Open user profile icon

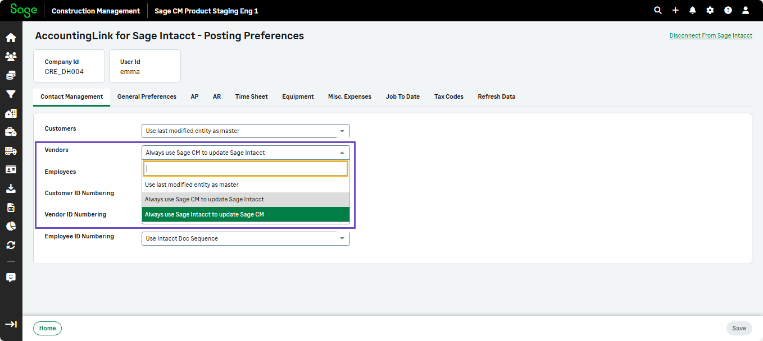(746, 10)
